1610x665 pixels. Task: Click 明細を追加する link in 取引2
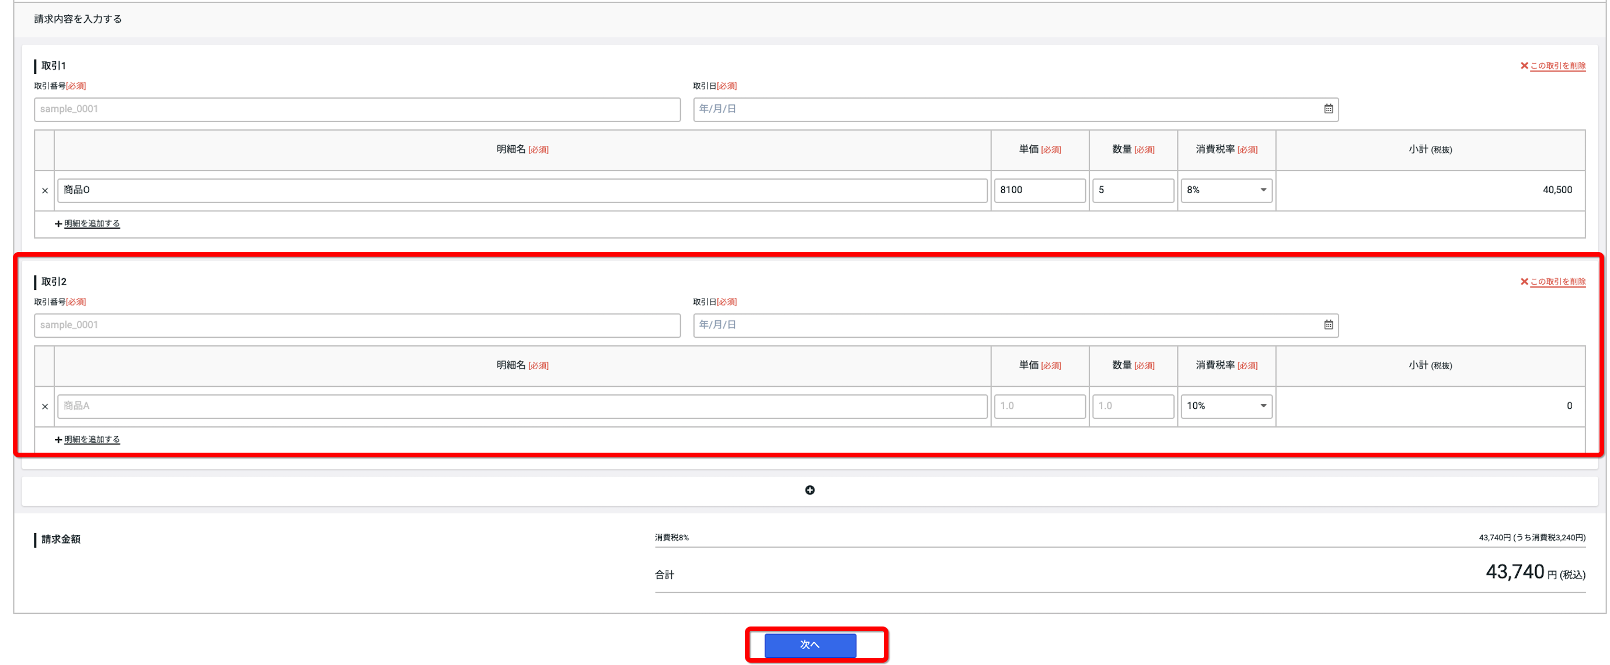point(92,440)
